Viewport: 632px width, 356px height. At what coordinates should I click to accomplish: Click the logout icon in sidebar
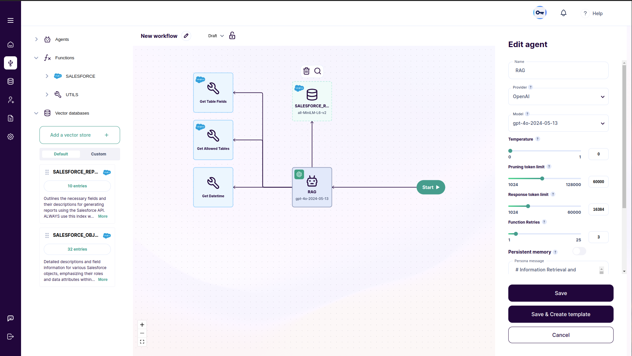(11, 337)
